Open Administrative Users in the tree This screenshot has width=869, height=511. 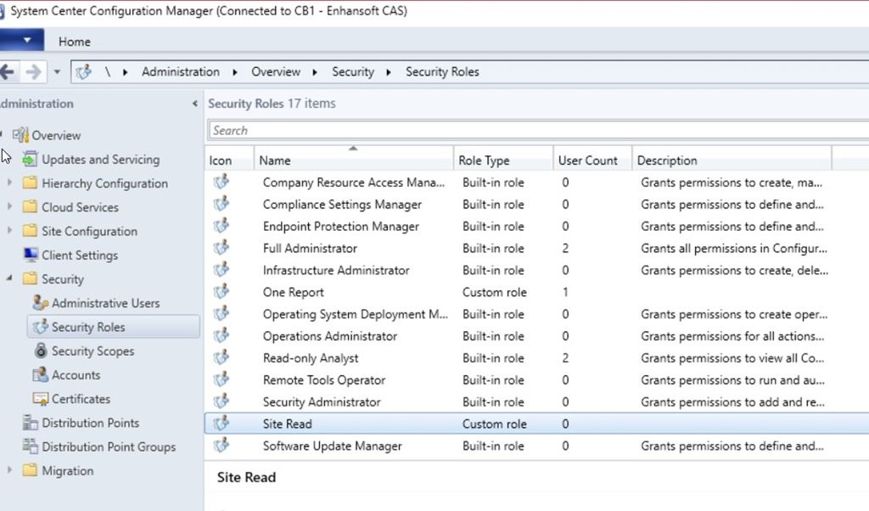coord(106,303)
